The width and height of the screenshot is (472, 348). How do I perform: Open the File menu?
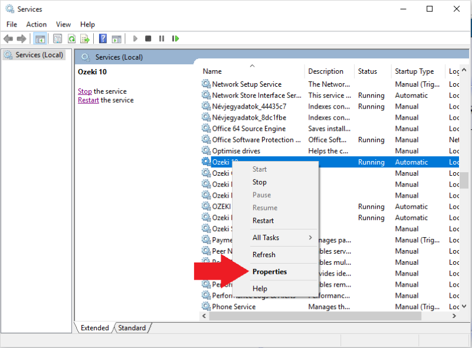click(12, 24)
